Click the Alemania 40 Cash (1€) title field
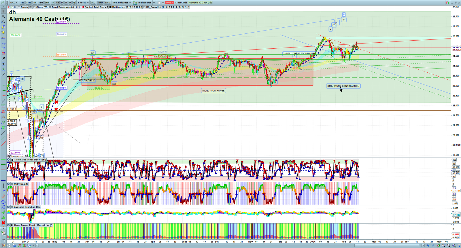 tap(200, 3)
